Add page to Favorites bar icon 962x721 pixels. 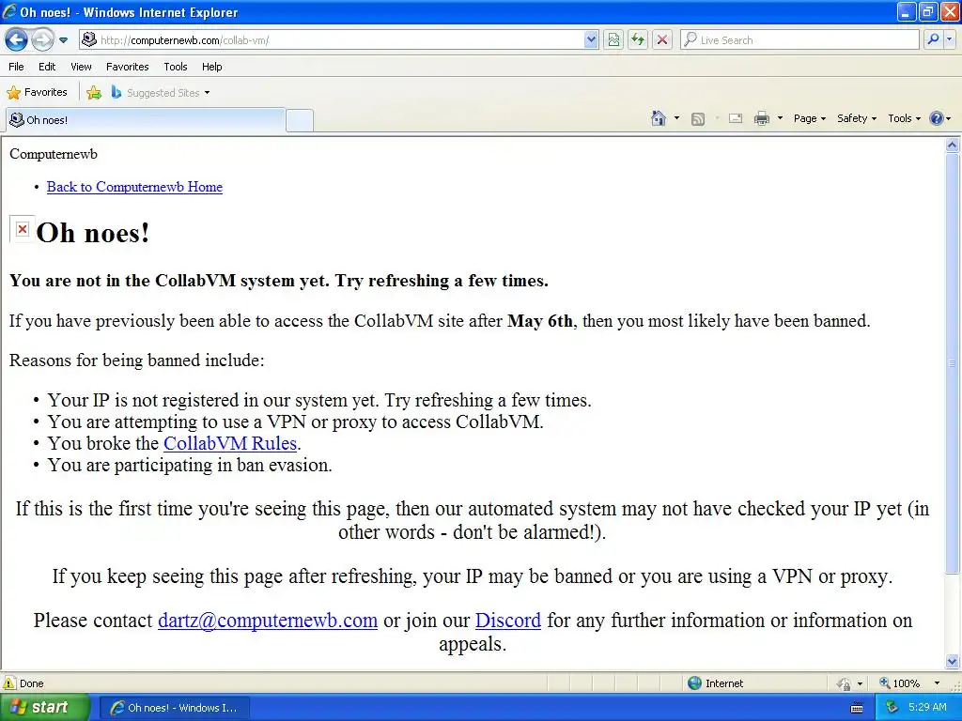tap(94, 93)
